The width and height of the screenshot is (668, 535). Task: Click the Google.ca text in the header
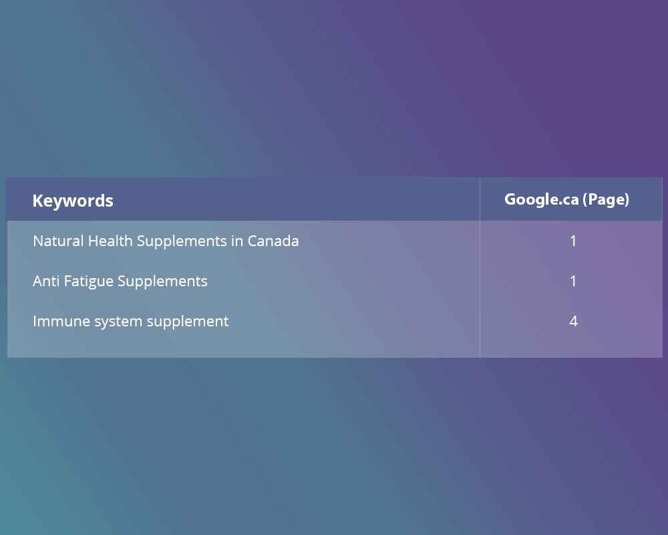coord(542,199)
